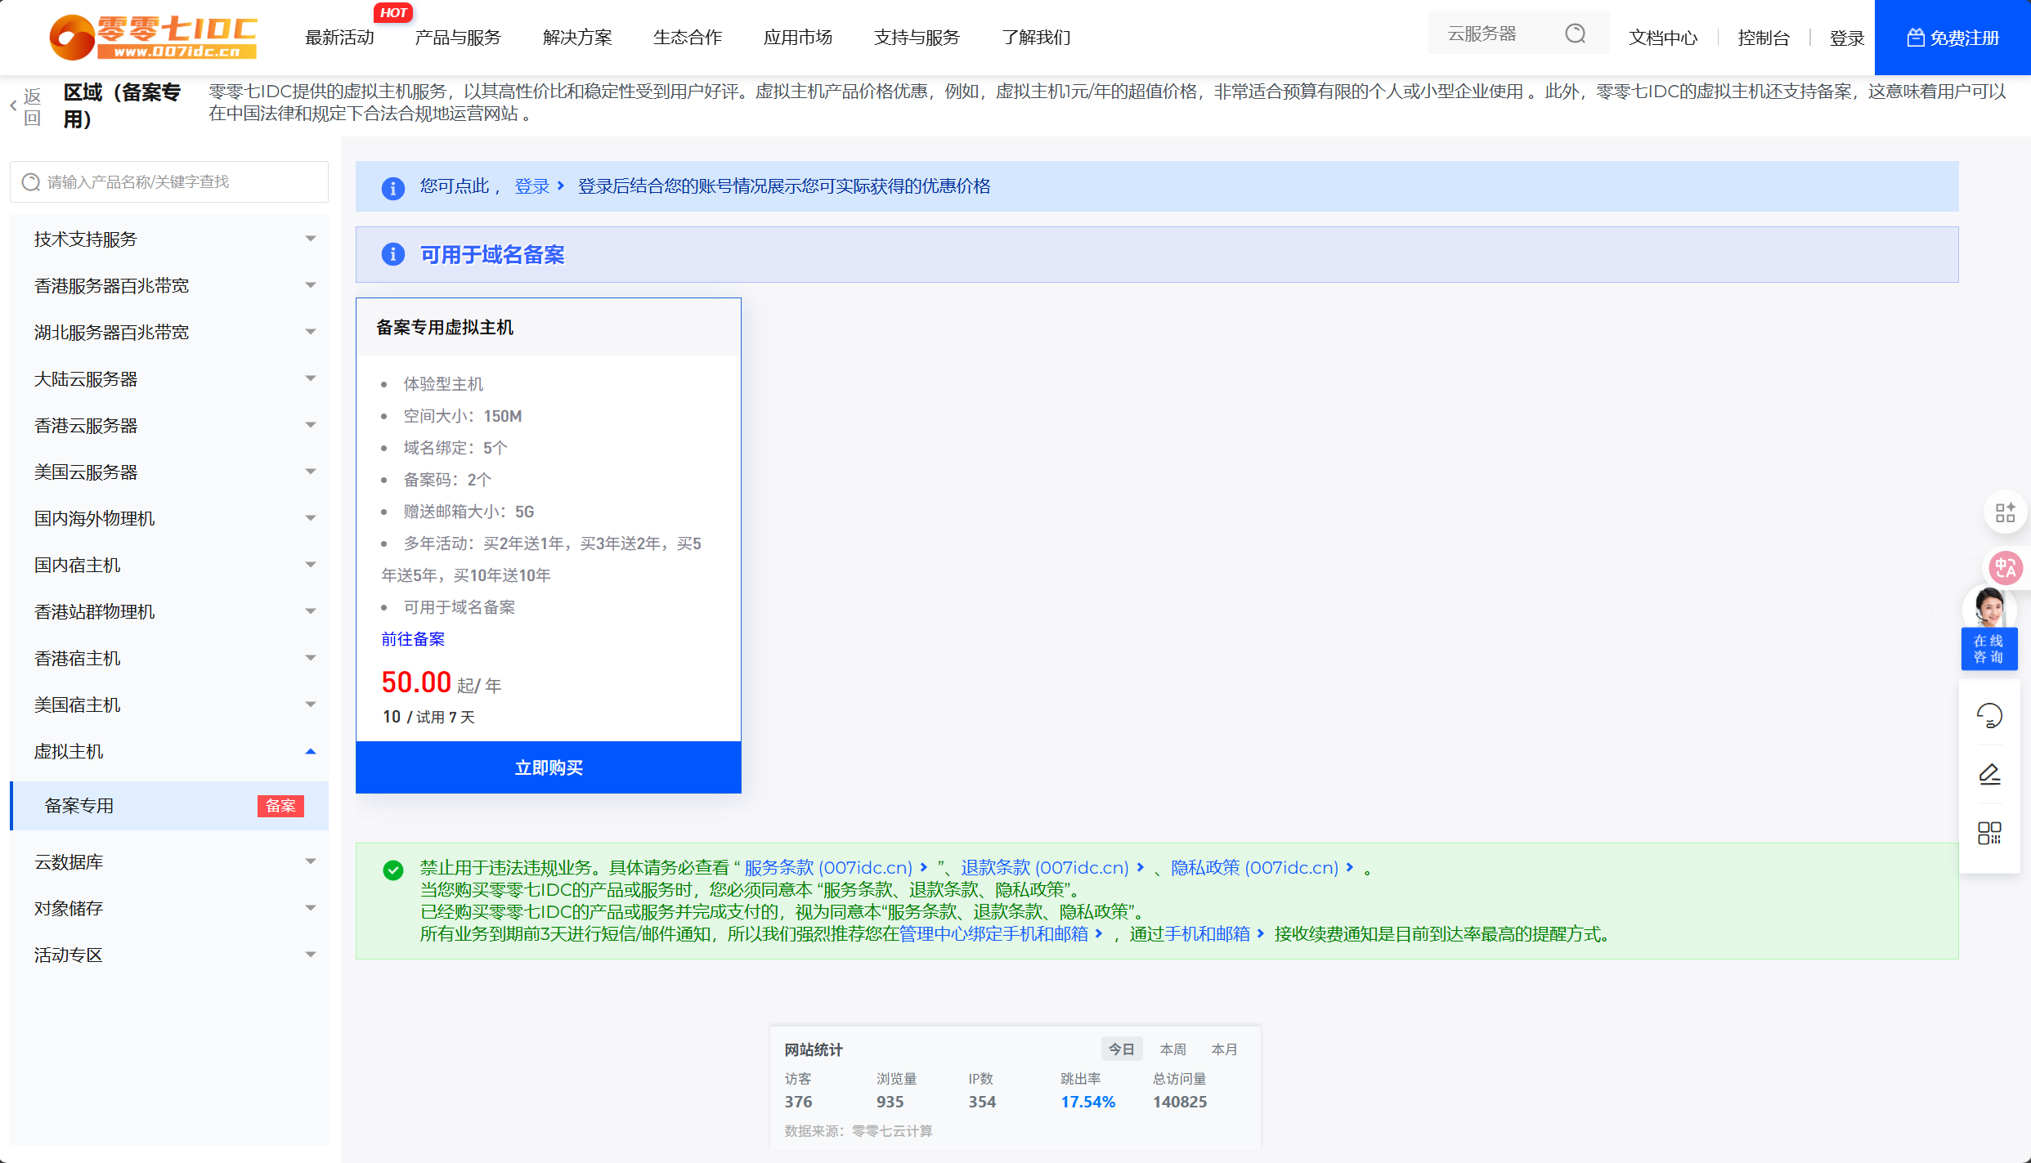Viewport: 2031px width, 1163px height.
Task: Expand 香港宿主机 category
Action: point(169,658)
